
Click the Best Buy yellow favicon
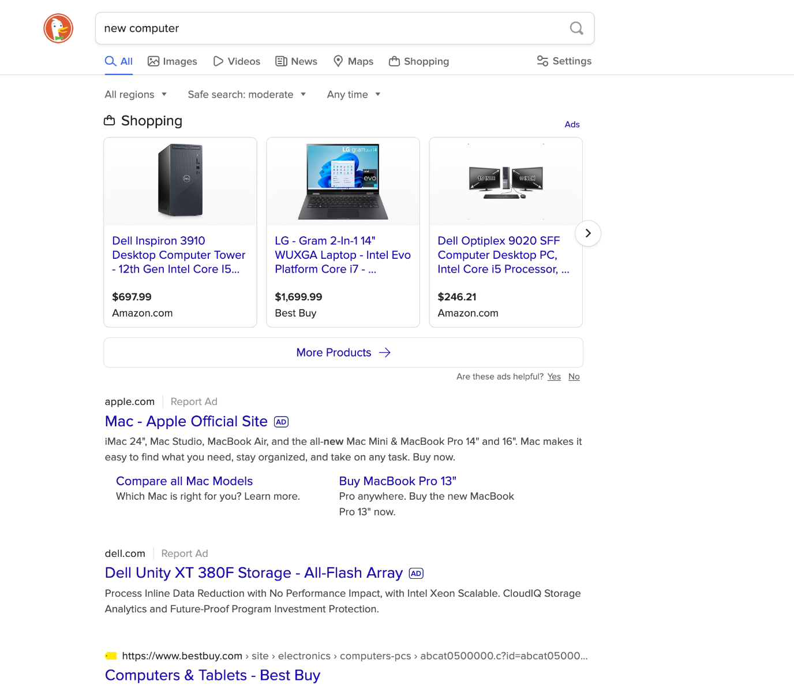coord(111,656)
